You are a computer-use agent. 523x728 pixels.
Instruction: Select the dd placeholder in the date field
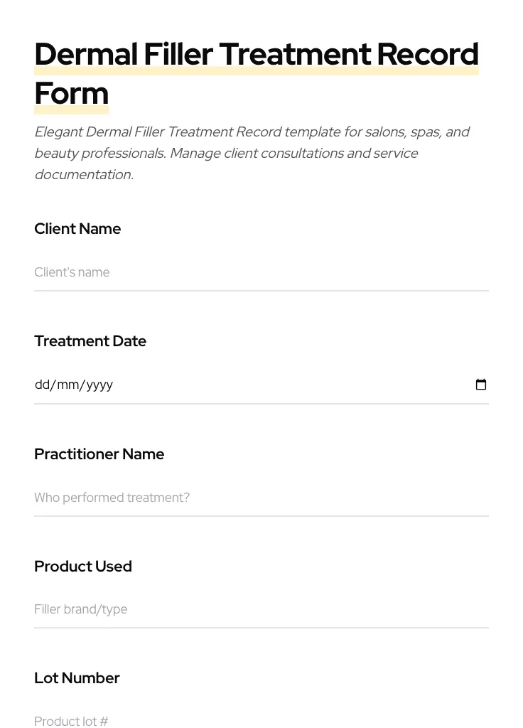41,384
